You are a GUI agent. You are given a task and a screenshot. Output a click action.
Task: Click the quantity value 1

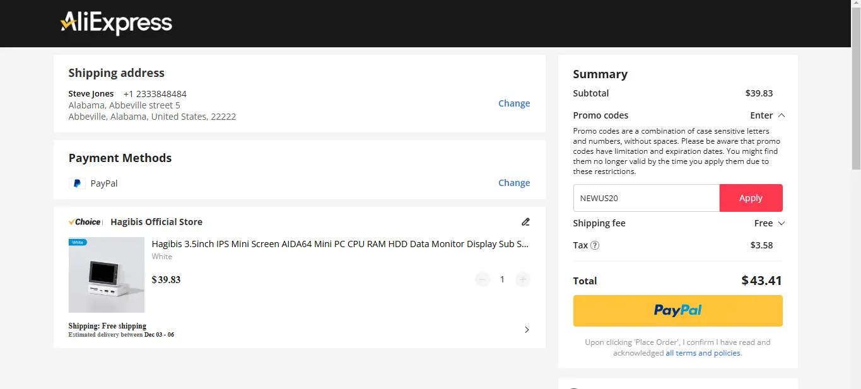click(502, 279)
